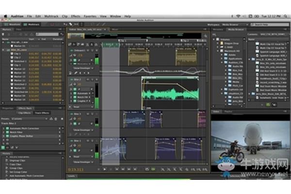Mute the Onboard 1 track
Screen dimensions: 291x194
pyautogui.click(x=88, y=50)
